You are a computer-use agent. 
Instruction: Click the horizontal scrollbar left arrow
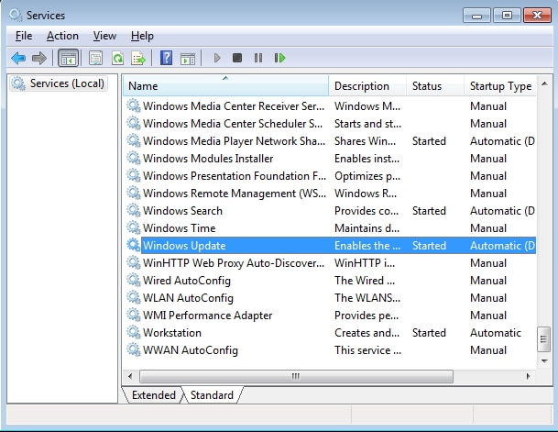130,376
